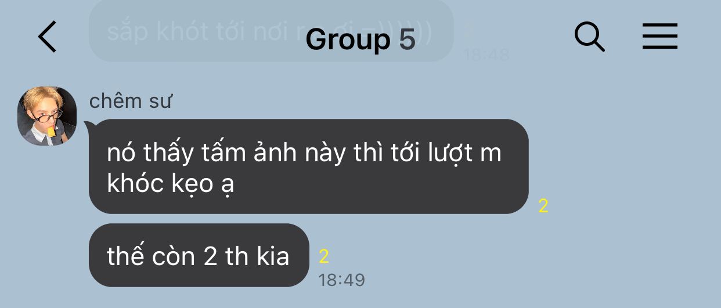Tap the word "Group" in the header

[348, 39]
